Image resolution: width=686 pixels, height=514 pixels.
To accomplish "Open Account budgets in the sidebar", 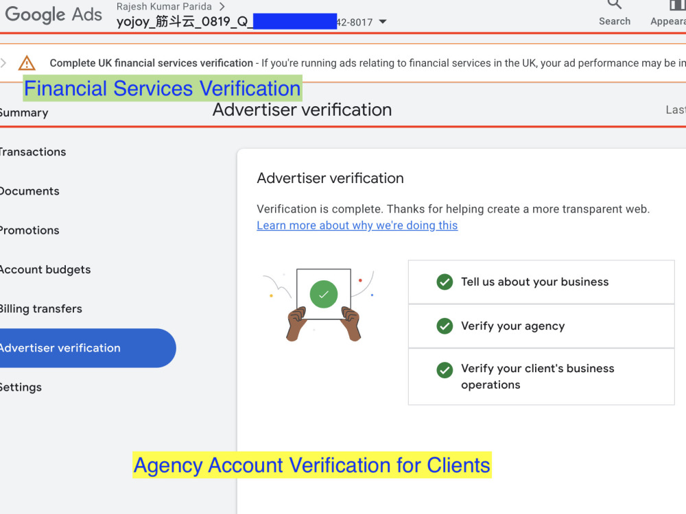I will 45,269.
